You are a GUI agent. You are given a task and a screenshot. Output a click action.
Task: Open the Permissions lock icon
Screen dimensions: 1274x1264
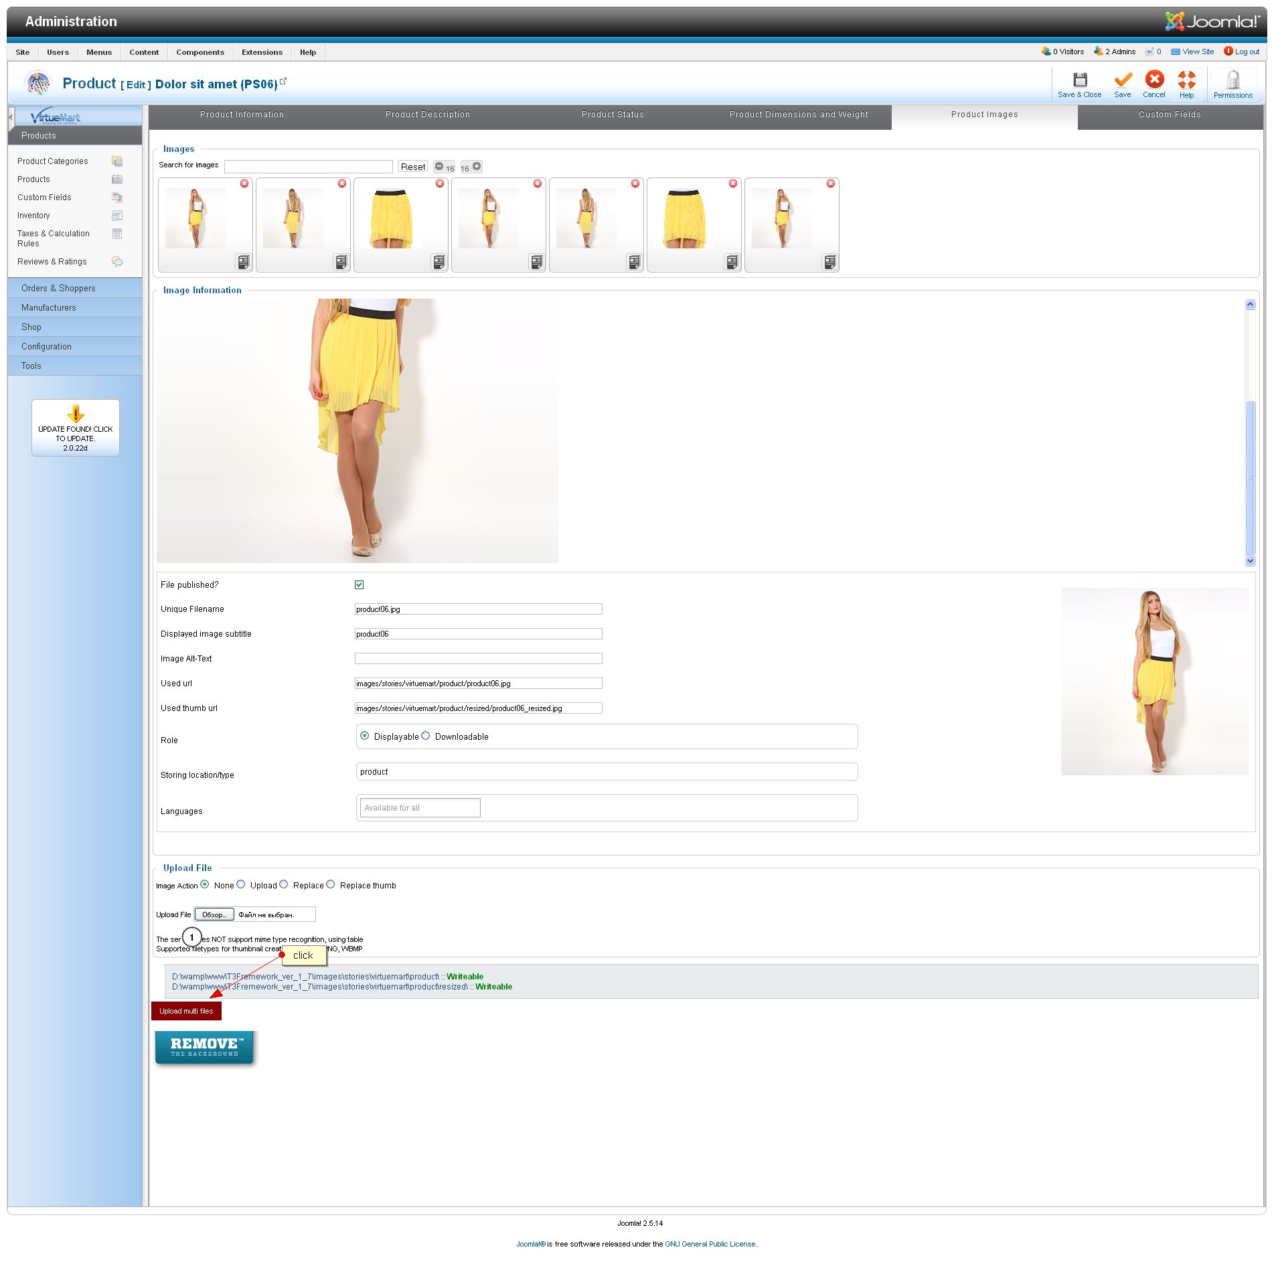click(x=1232, y=81)
